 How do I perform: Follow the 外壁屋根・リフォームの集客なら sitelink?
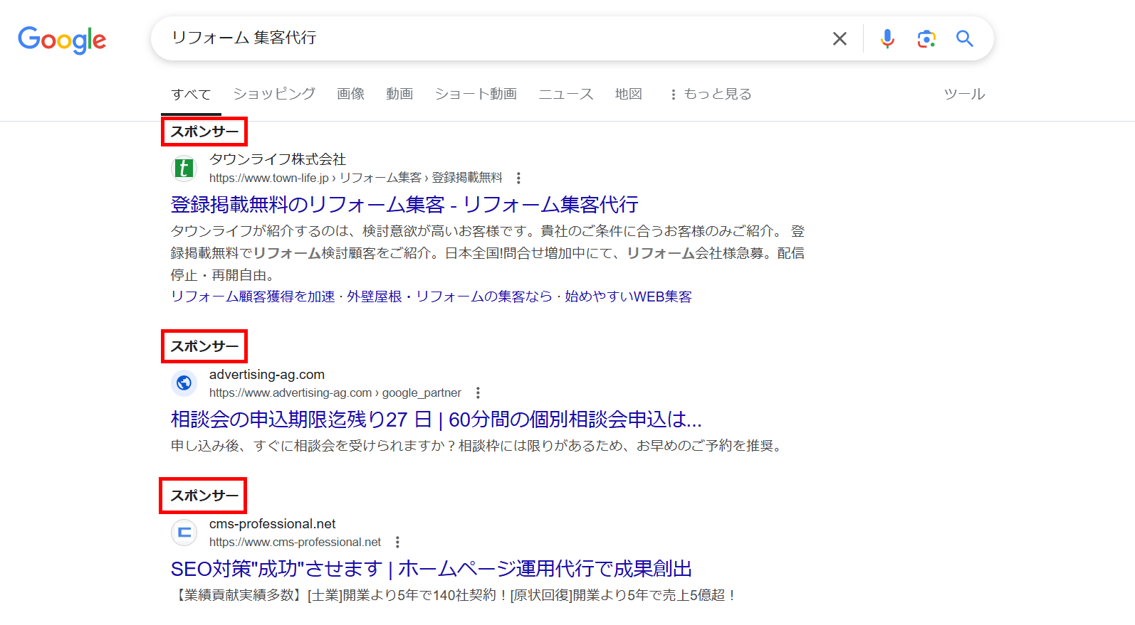tap(450, 297)
